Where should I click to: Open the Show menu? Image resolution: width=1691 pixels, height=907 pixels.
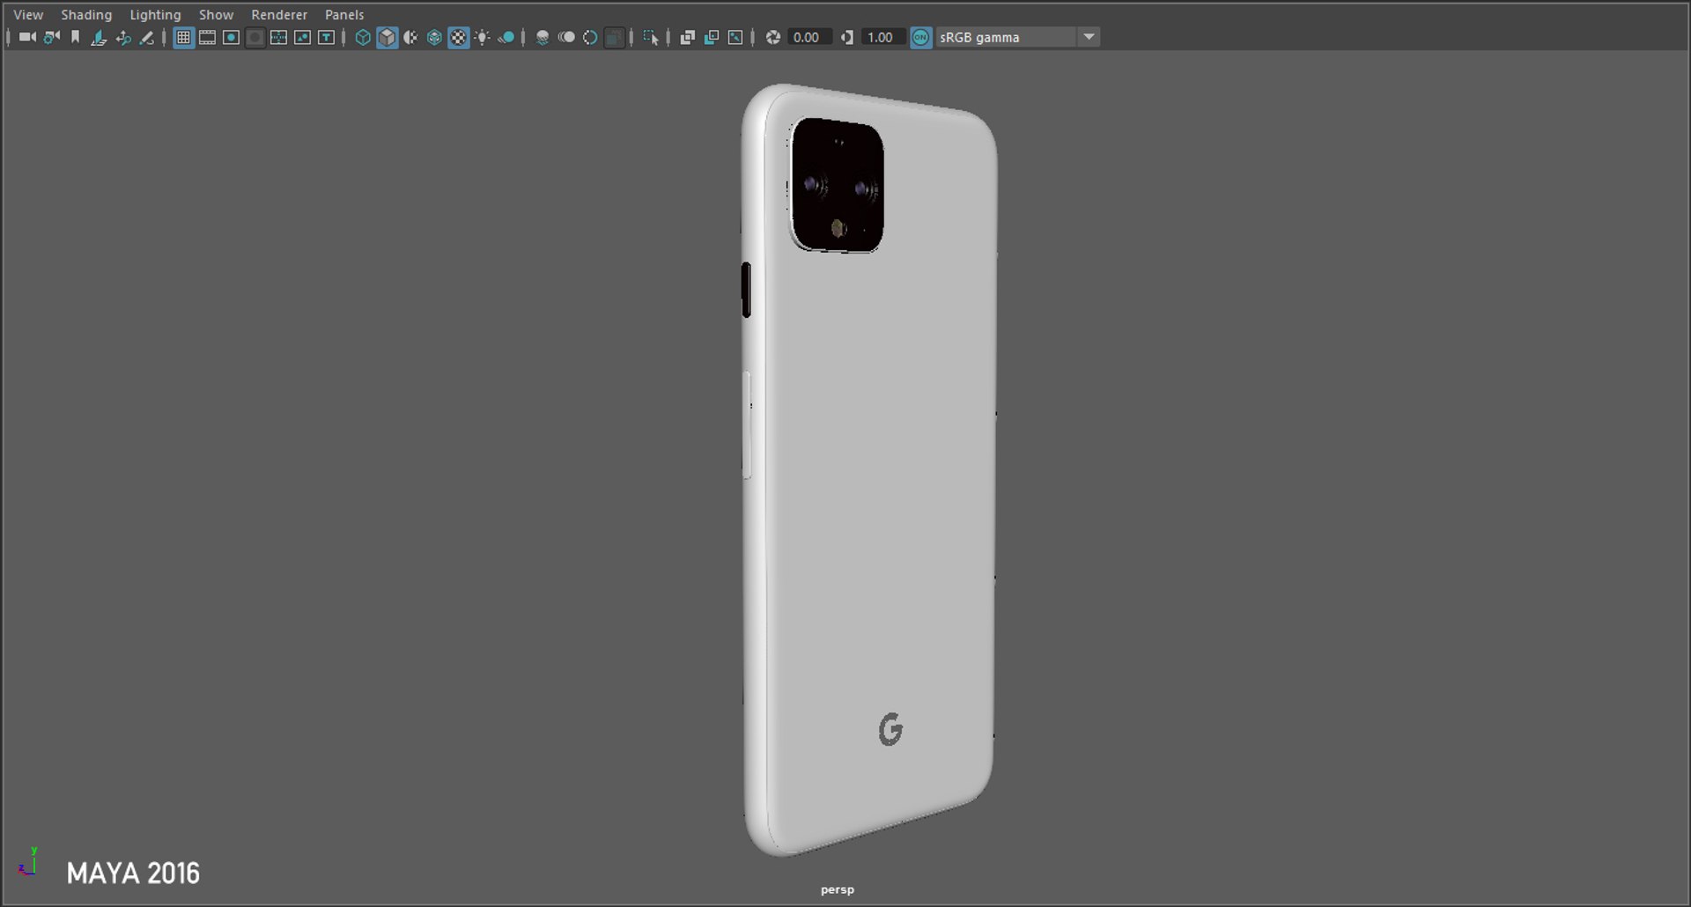point(216,14)
